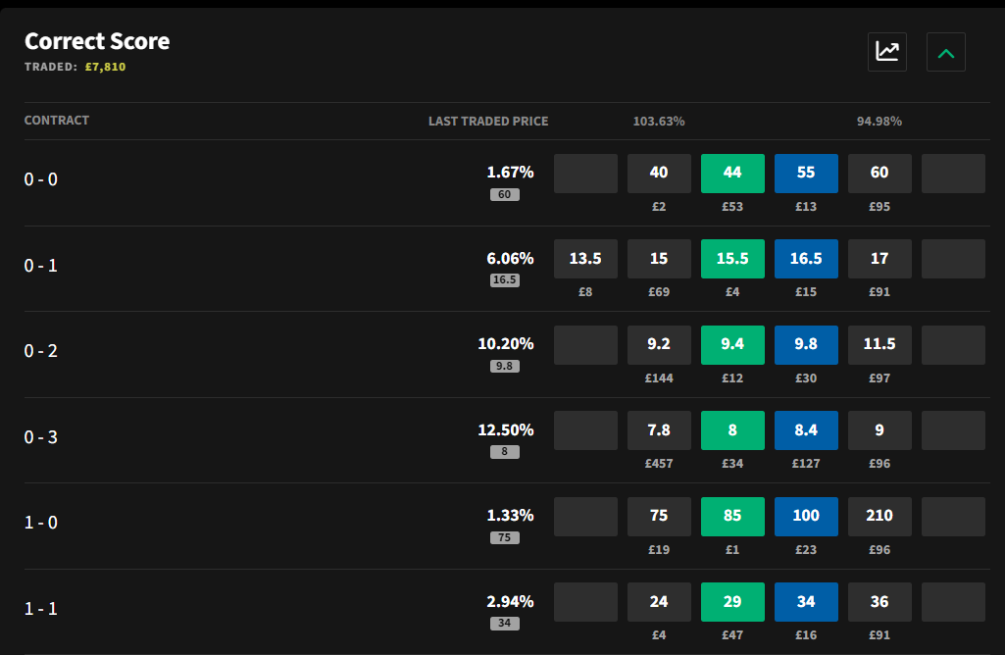
Task: Select 15.5 back odds for 0-1
Action: (732, 259)
